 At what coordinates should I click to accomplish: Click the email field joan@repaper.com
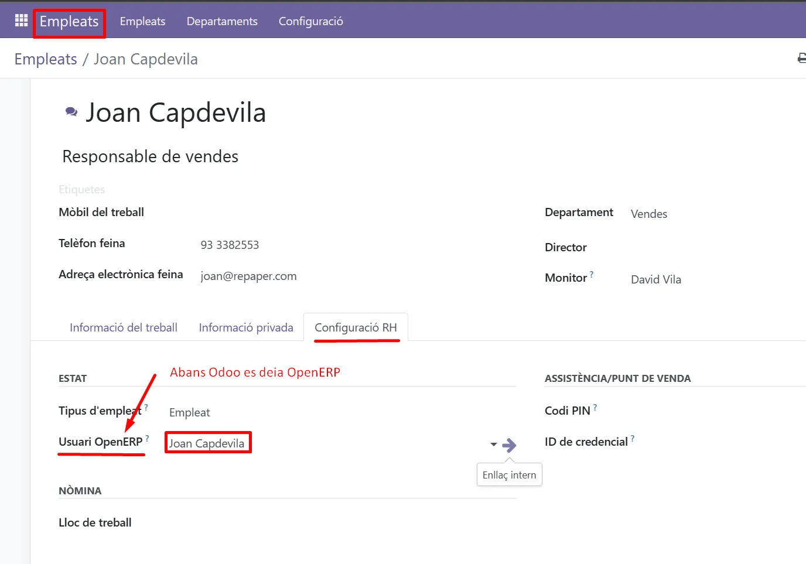click(x=248, y=276)
